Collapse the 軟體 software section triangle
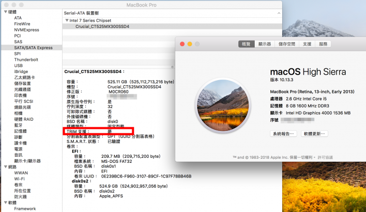 [x=6, y=202]
